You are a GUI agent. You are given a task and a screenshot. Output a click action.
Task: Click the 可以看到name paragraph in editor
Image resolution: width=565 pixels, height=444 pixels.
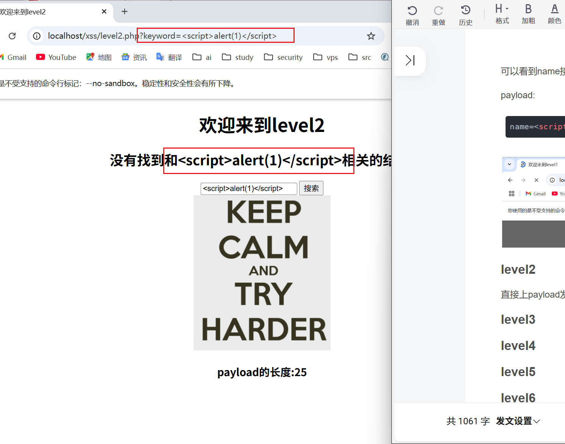533,71
